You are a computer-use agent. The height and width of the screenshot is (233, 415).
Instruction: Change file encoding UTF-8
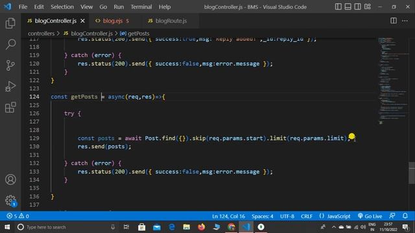287,216
